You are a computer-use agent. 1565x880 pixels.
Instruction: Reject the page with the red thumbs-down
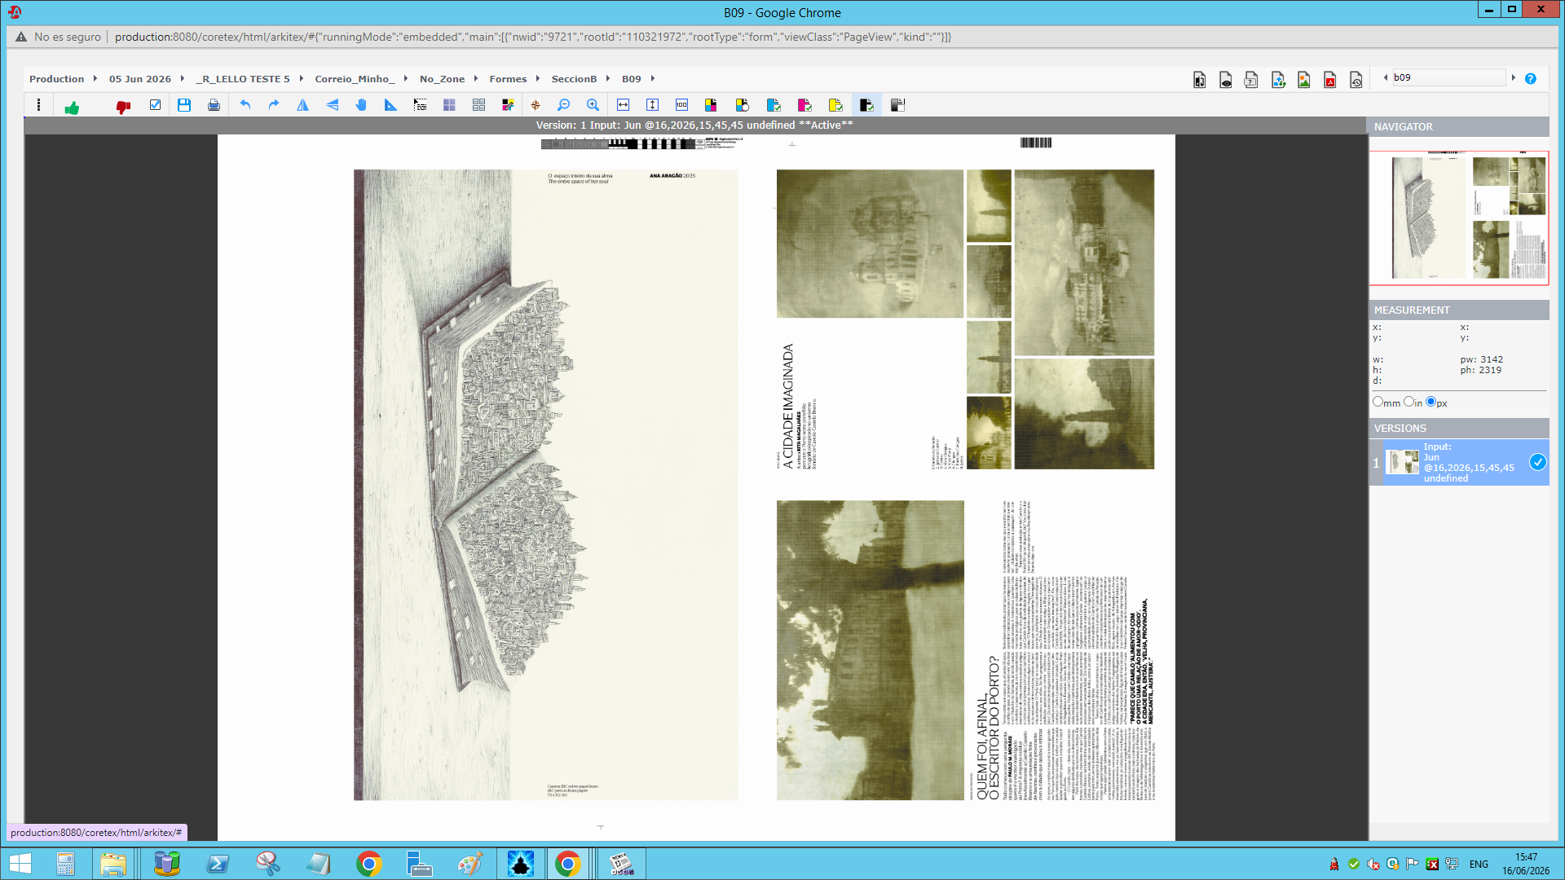[x=123, y=106]
